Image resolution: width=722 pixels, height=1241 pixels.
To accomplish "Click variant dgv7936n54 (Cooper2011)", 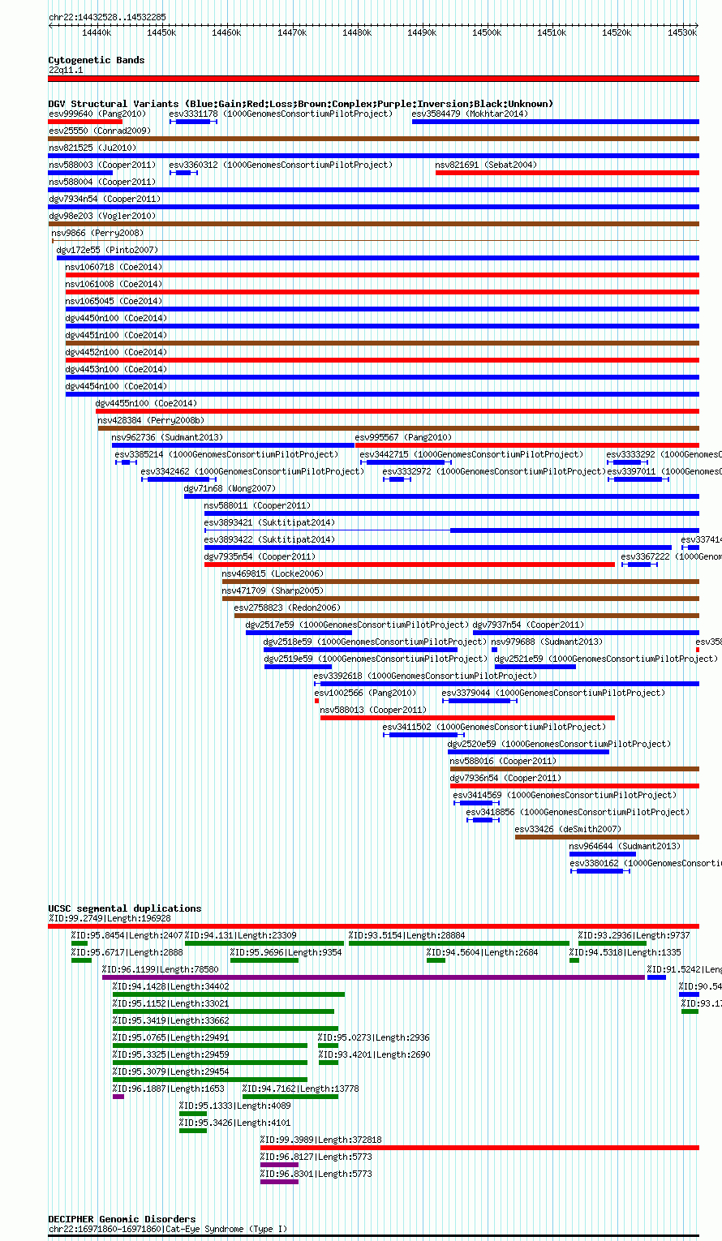I will [574, 786].
